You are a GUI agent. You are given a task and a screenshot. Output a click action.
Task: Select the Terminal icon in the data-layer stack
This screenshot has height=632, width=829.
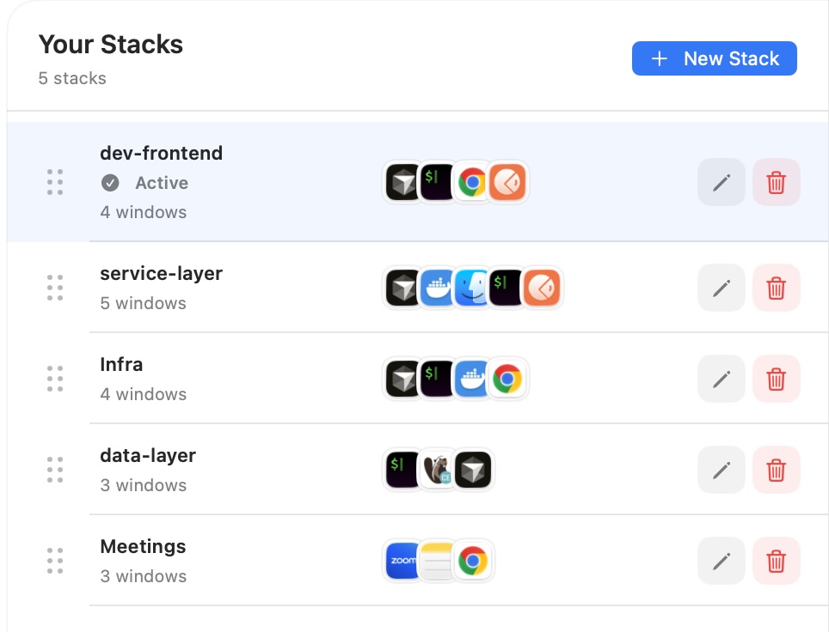[x=402, y=470]
